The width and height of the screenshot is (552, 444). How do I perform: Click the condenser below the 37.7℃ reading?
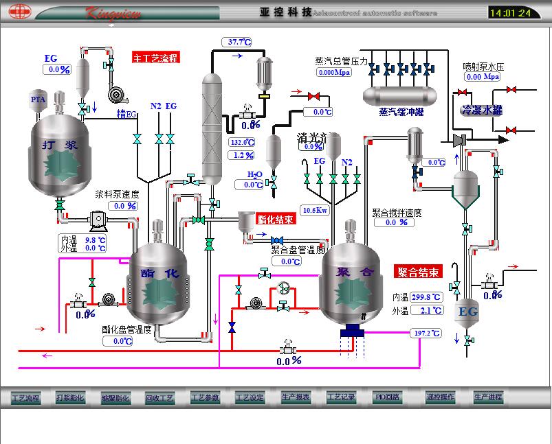click(265, 75)
